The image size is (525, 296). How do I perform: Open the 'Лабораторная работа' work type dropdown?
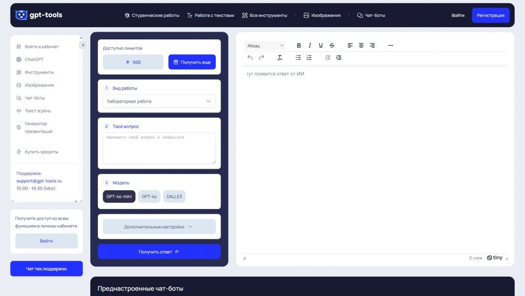point(159,101)
